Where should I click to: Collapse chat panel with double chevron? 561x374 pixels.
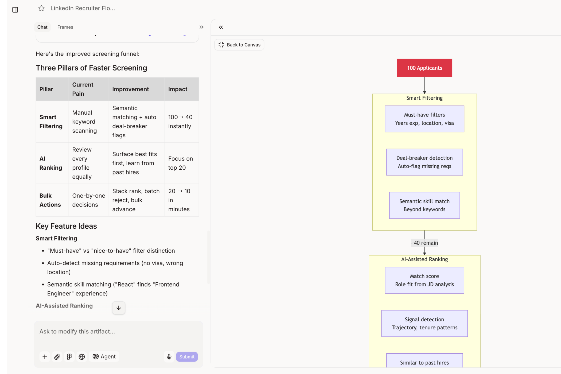201,27
